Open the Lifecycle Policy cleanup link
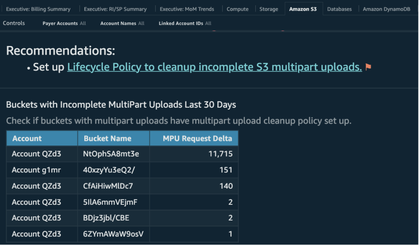Screen dimensions: 419x245 tap(214, 67)
